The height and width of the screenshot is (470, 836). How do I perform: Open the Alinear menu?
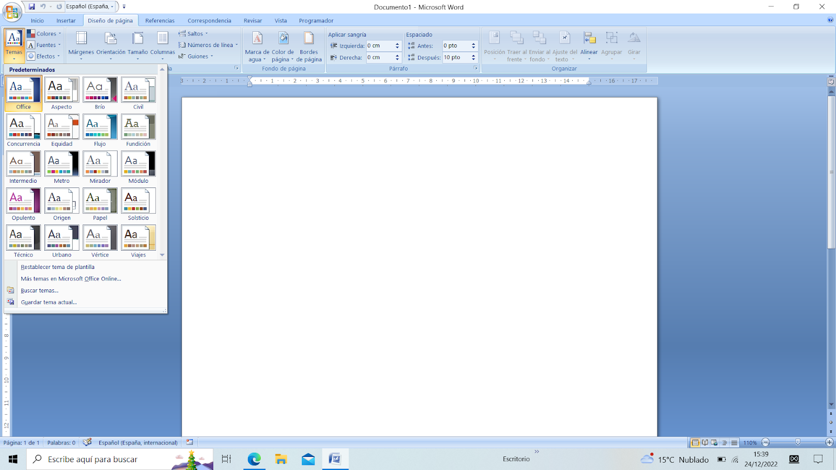[589, 45]
